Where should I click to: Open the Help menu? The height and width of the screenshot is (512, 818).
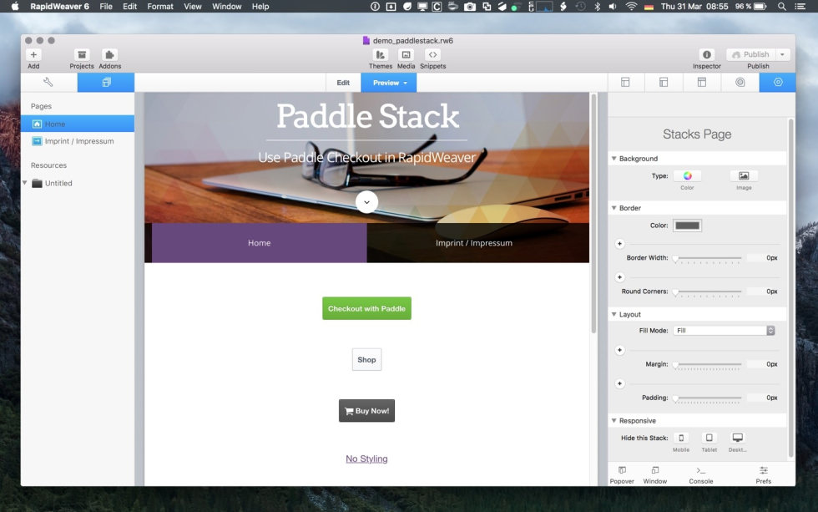point(260,6)
